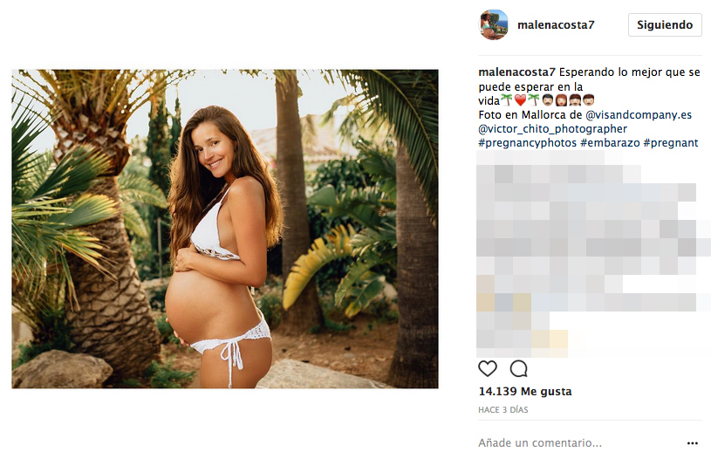Like the post with the heart icon
Image resolution: width=711 pixels, height=459 pixels.
(x=488, y=368)
